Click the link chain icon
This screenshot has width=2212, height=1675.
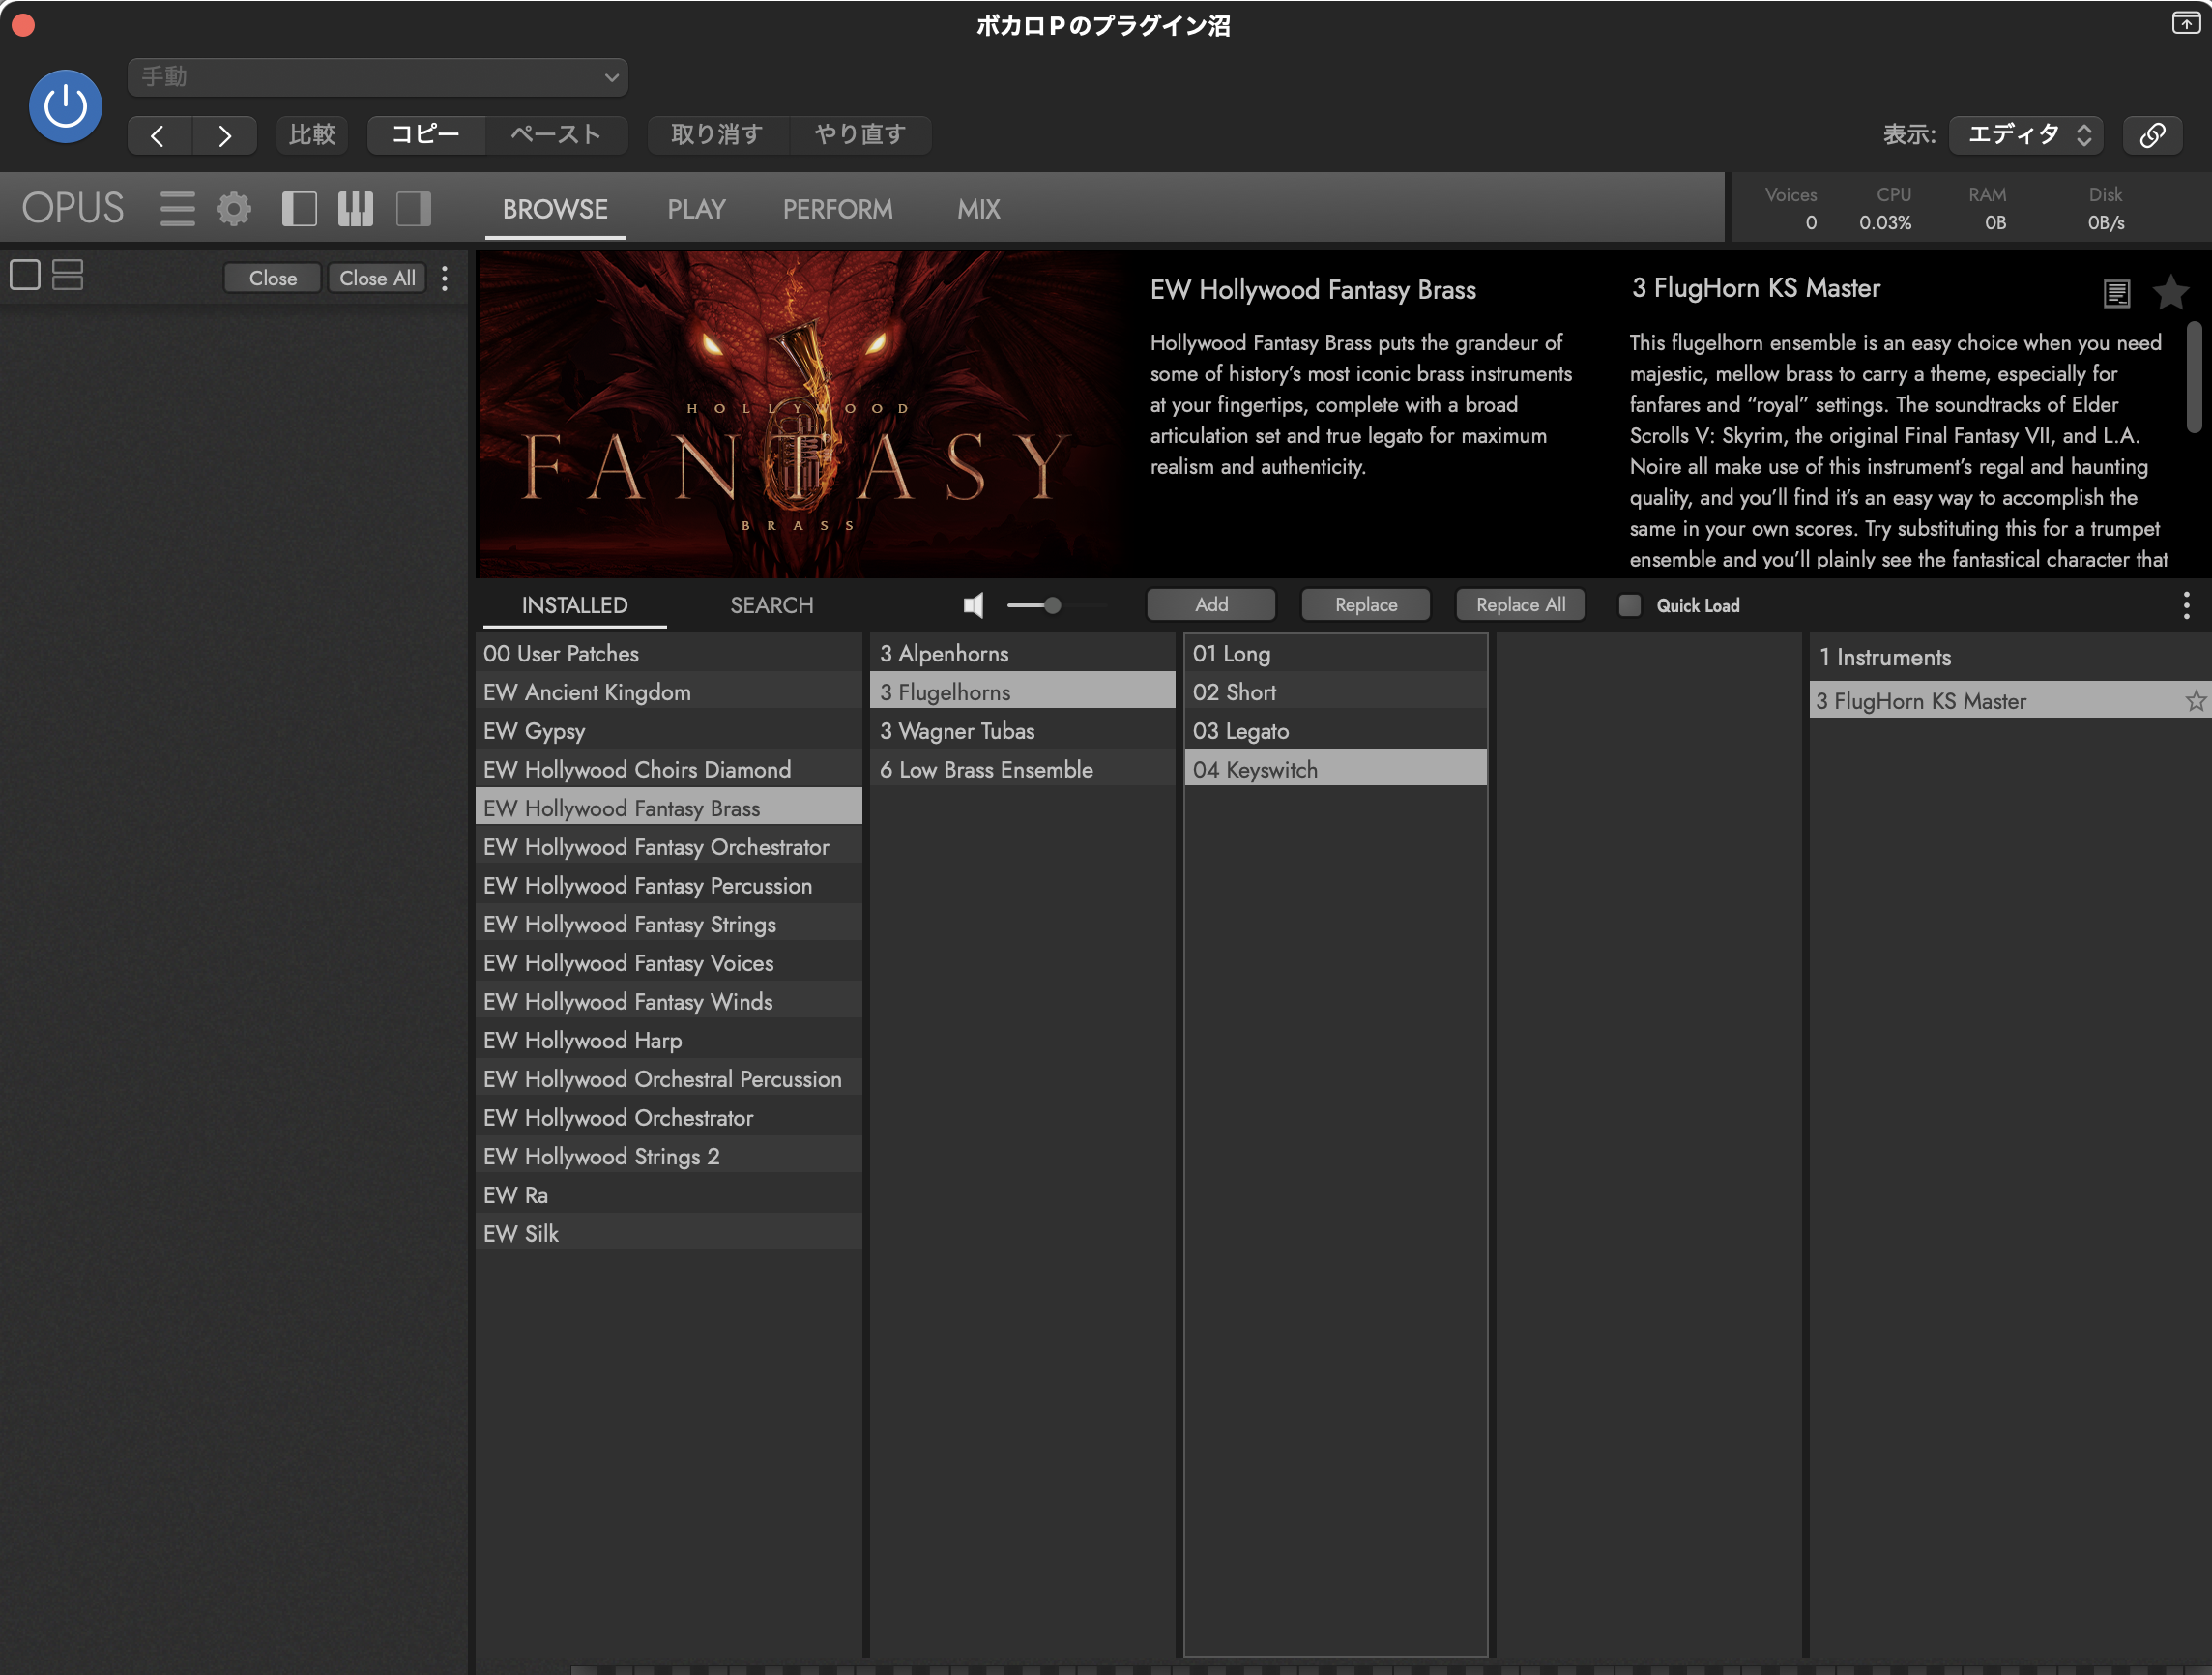tap(2152, 135)
